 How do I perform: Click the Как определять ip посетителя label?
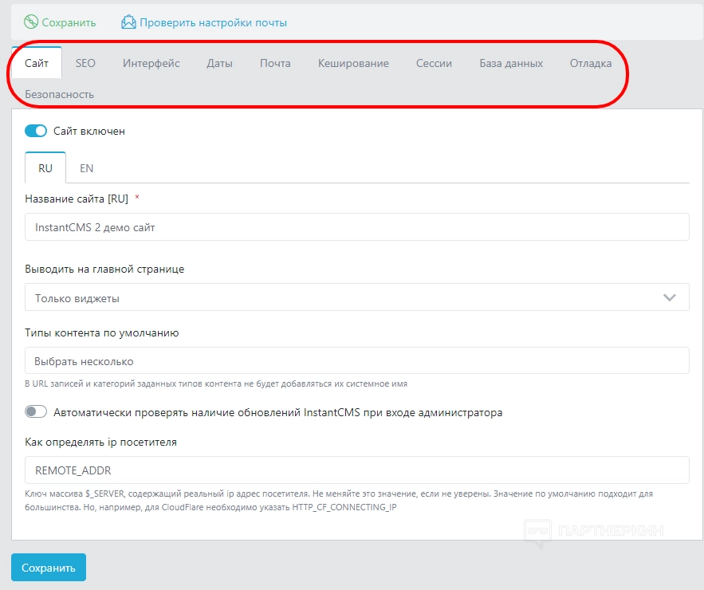coord(100,442)
